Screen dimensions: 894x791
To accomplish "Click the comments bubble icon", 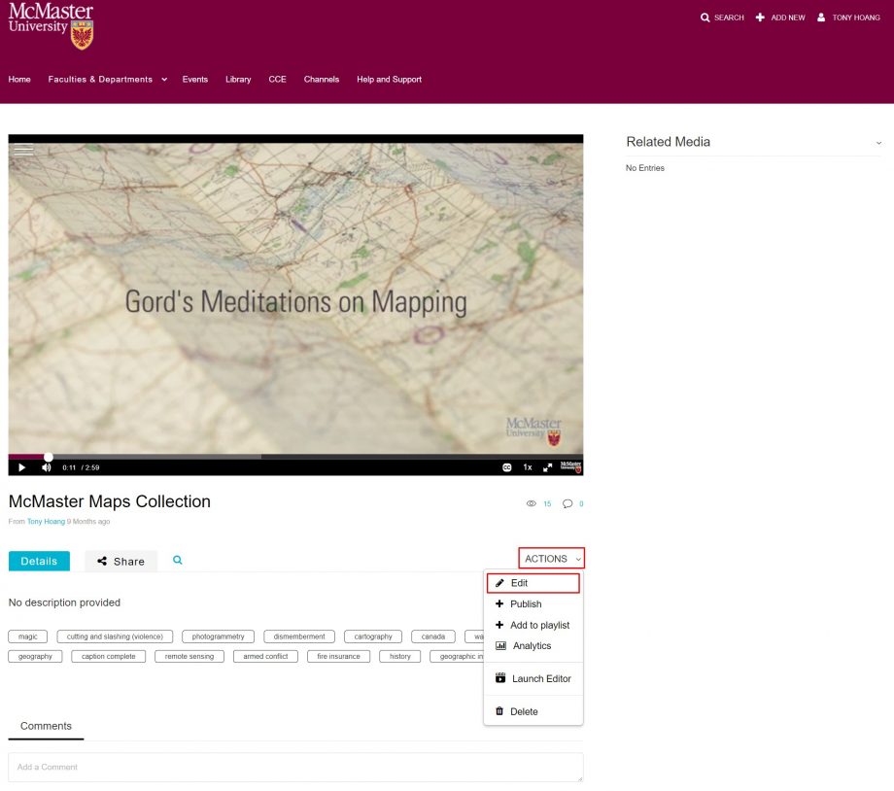I will 567,503.
